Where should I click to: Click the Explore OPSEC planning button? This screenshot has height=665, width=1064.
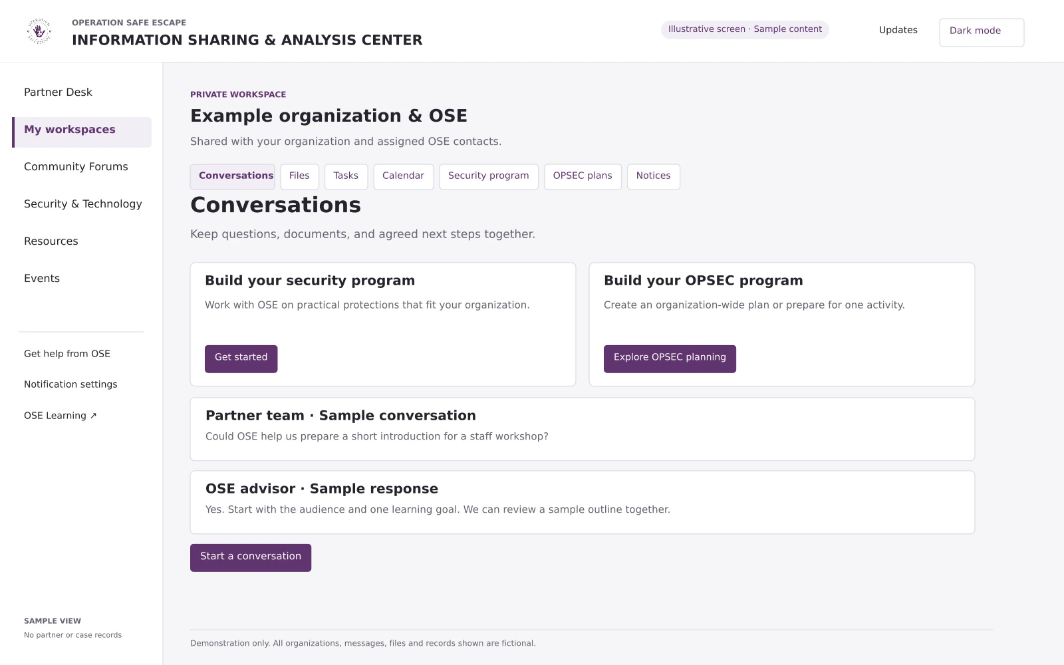[670, 358]
